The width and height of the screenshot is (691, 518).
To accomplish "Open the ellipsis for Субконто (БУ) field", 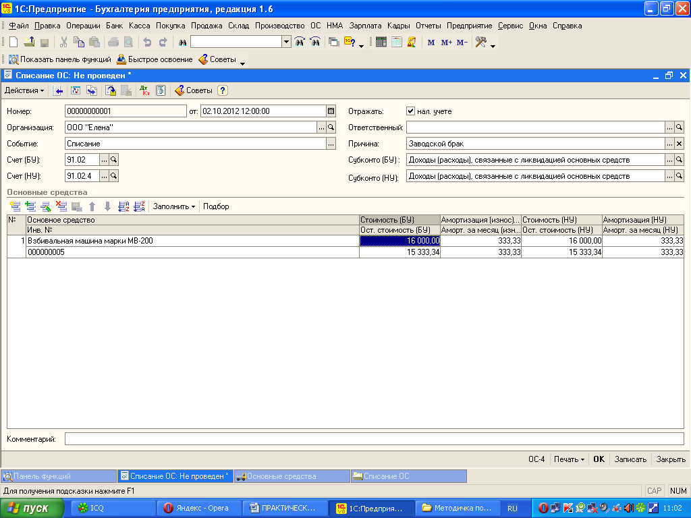I will click(x=669, y=159).
